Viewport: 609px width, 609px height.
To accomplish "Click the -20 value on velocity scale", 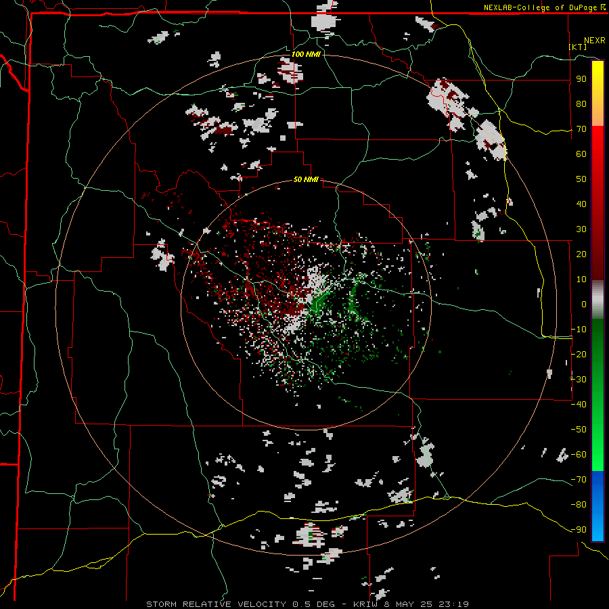I will [x=579, y=354].
